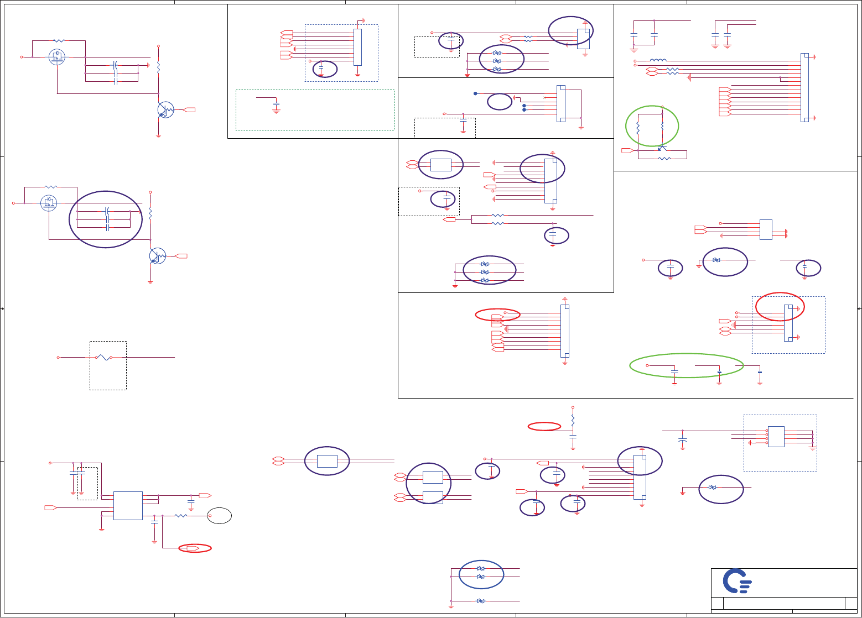Click the company logo in the title block
Image resolution: width=862 pixels, height=618 pixels.
(x=738, y=581)
